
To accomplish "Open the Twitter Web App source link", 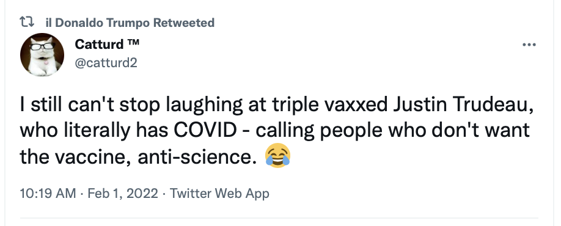I will (x=219, y=194).
